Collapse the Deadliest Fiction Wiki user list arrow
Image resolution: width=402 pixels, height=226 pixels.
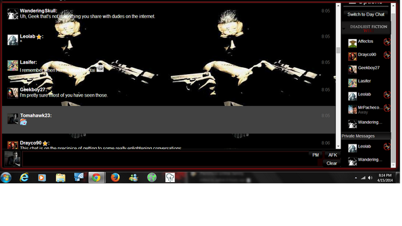pos(344,29)
